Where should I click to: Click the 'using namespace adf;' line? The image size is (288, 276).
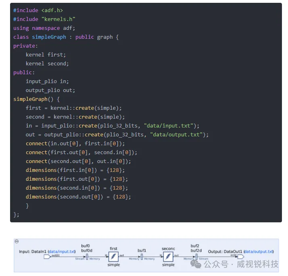coord(44,28)
